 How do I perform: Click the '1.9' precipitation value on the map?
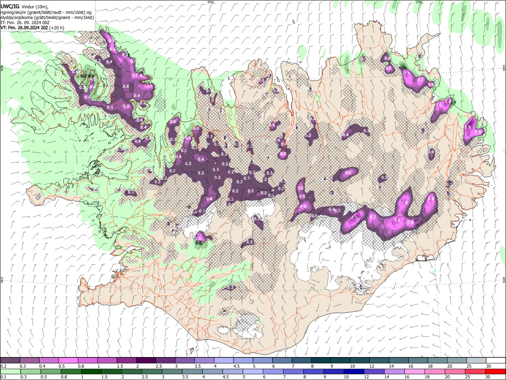click(x=468, y=127)
